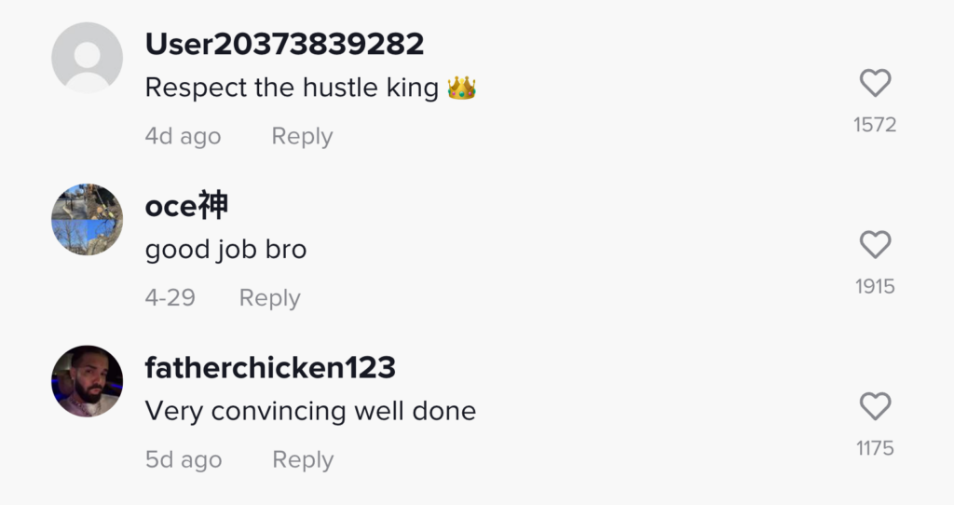The image size is (954, 505).
Task: Open User20373839282's default profile avatar
Action: (87, 58)
